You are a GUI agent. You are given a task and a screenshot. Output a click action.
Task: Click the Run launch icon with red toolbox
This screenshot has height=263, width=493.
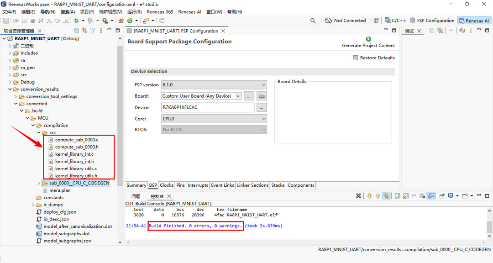(x=105, y=21)
